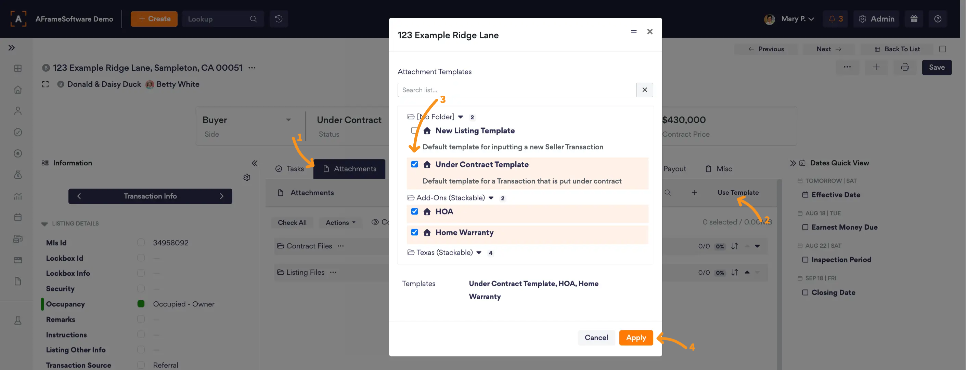Image resolution: width=967 pixels, height=370 pixels.
Task: Open the lab flask sidebar icon
Action: click(18, 320)
